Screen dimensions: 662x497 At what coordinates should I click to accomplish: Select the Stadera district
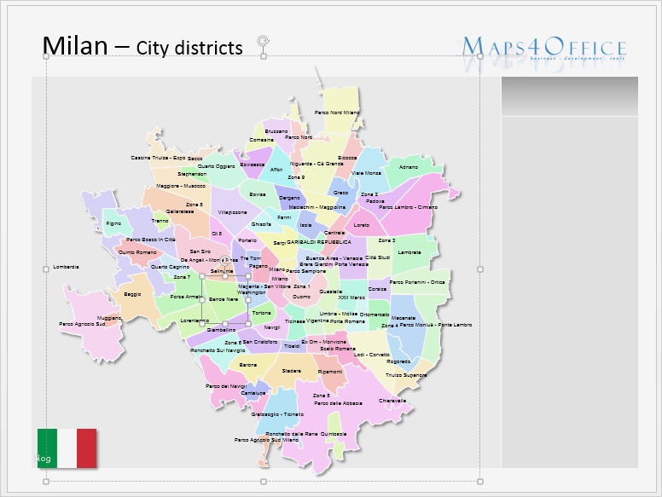tap(291, 371)
